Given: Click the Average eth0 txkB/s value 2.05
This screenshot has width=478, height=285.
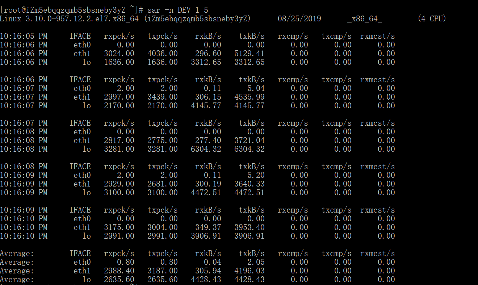Looking at the screenshot, I should (256, 262).
